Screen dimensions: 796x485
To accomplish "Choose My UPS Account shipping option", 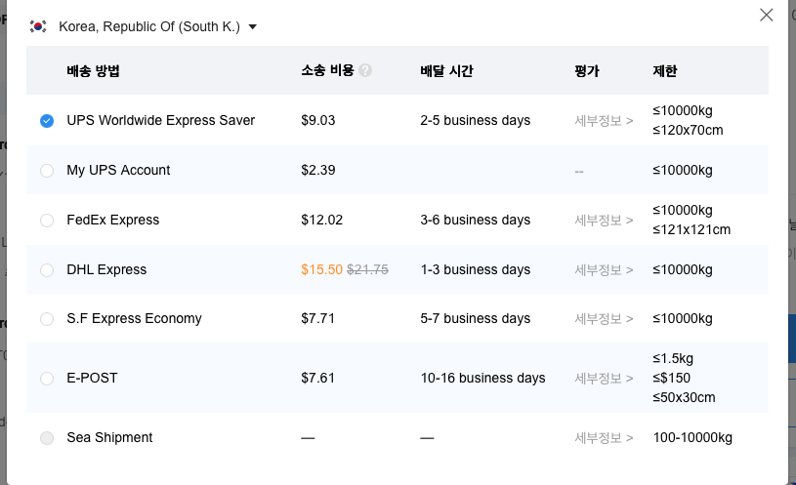I will (x=47, y=171).
